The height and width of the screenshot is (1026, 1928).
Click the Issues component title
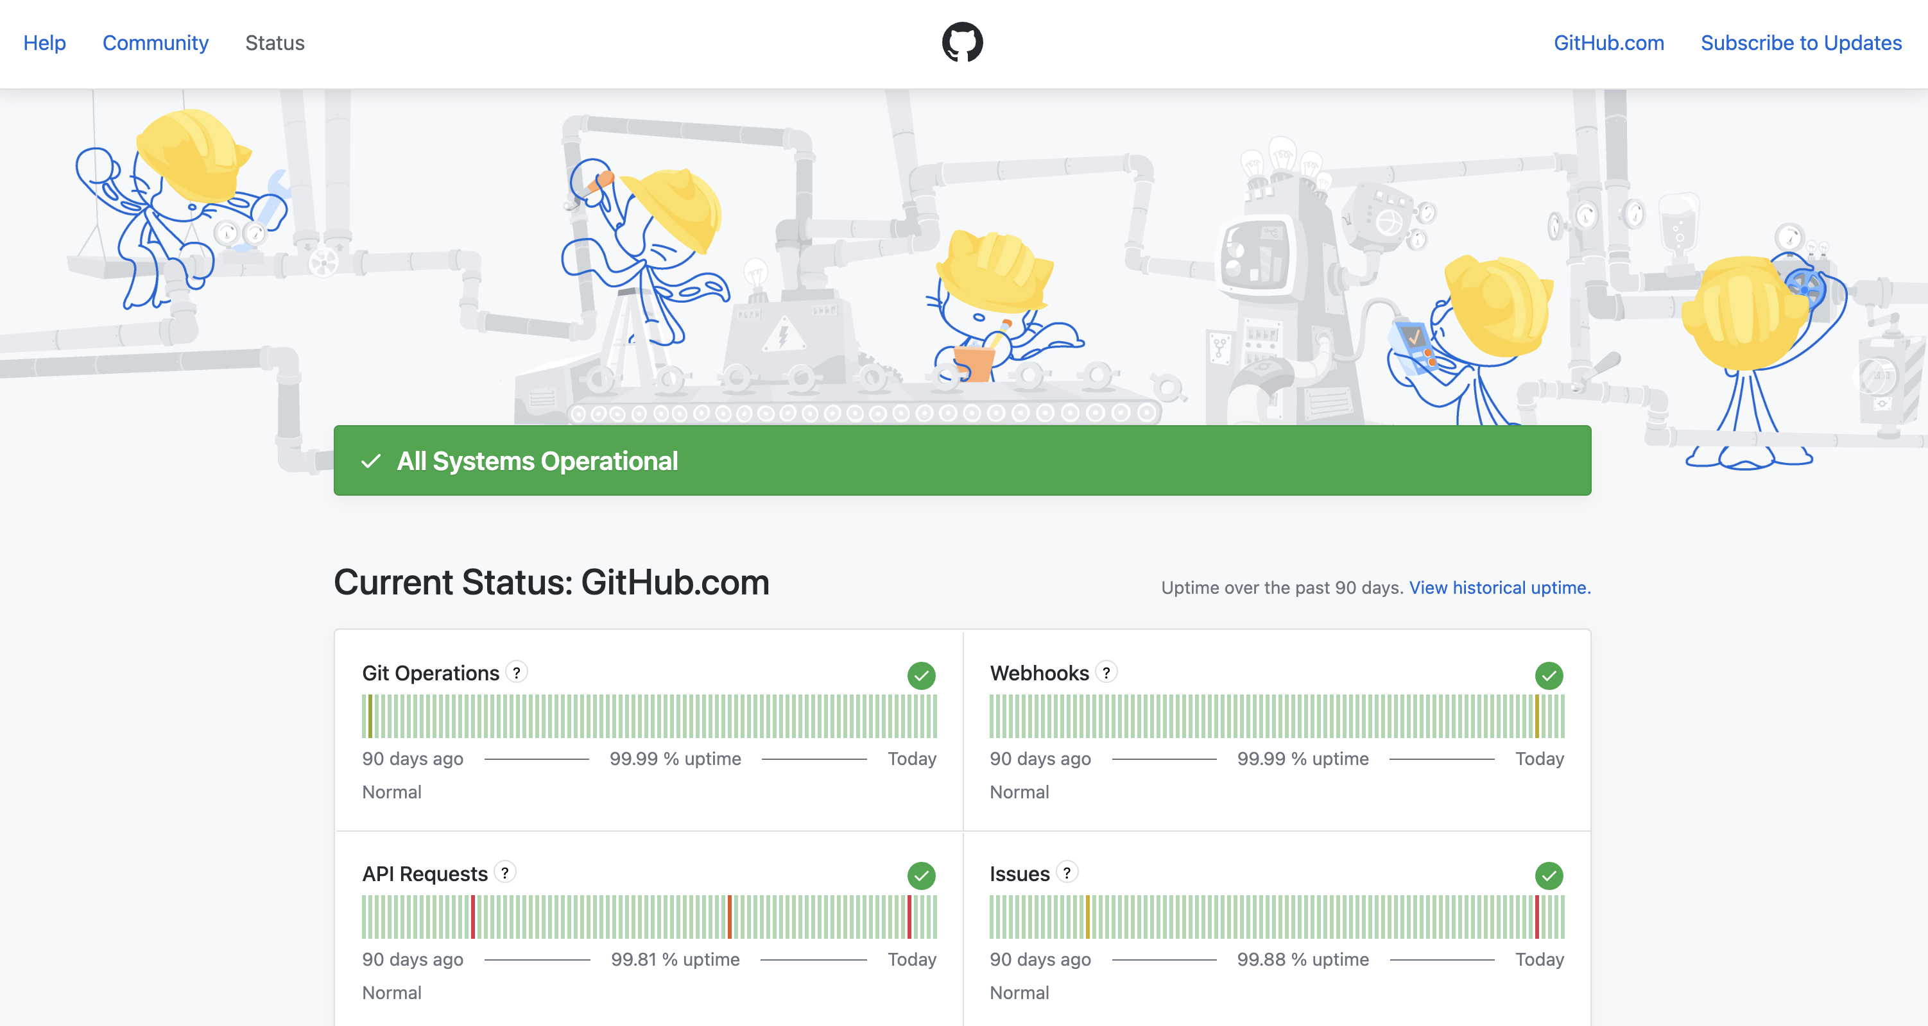pyautogui.click(x=1019, y=874)
